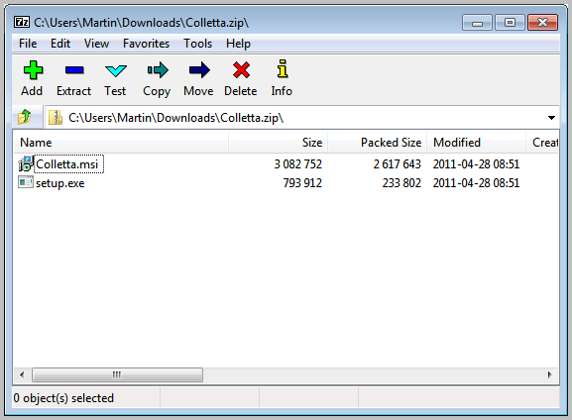Minimize the 7-Zip window
The height and width of the screenshot is (420, 572).
tap(477, 23)
